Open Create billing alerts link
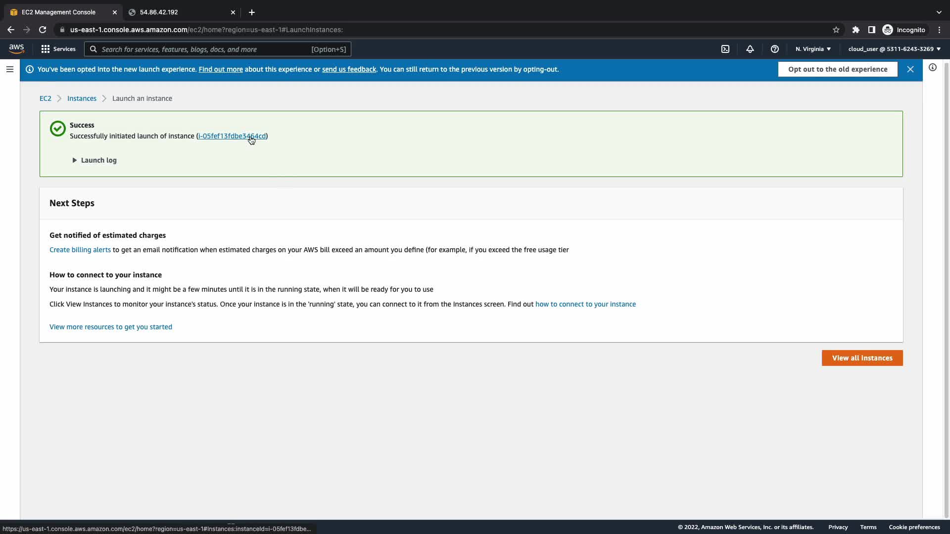950x534 pixels. (x=80, y=250)
